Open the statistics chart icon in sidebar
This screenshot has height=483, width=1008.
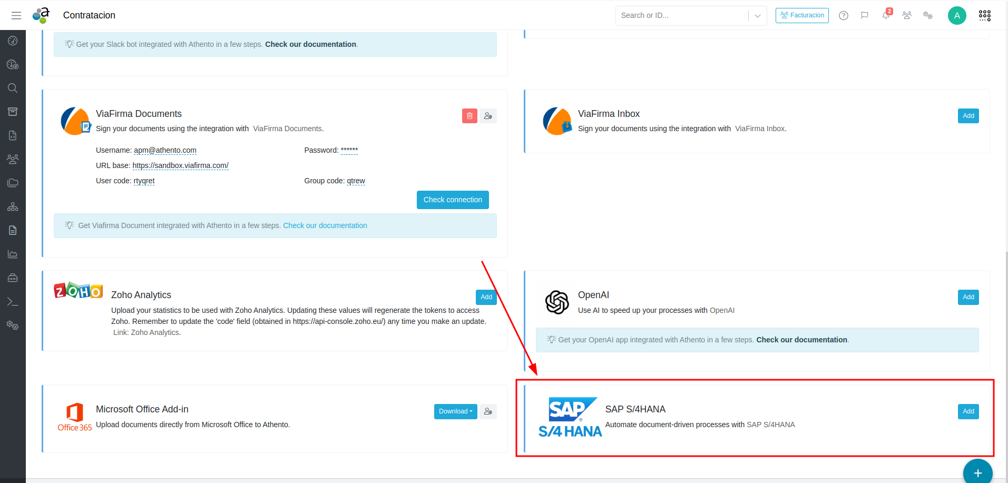13,254
